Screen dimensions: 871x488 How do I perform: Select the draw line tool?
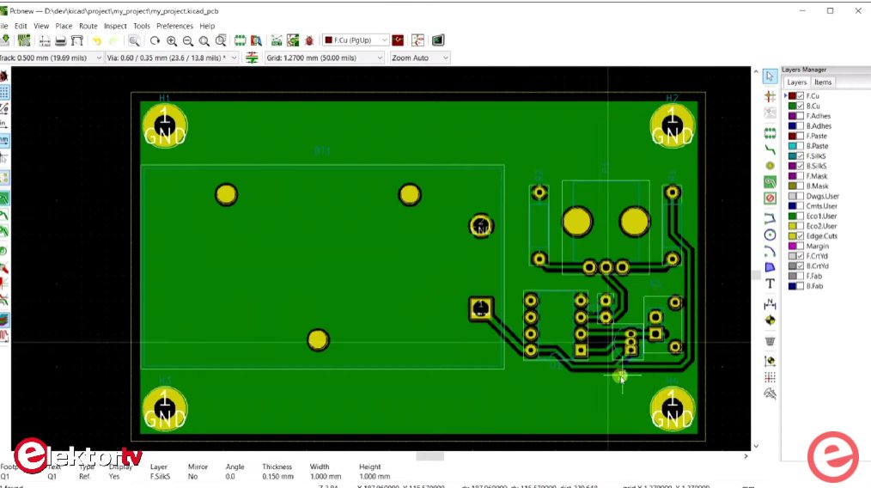(x=770, y=218)
